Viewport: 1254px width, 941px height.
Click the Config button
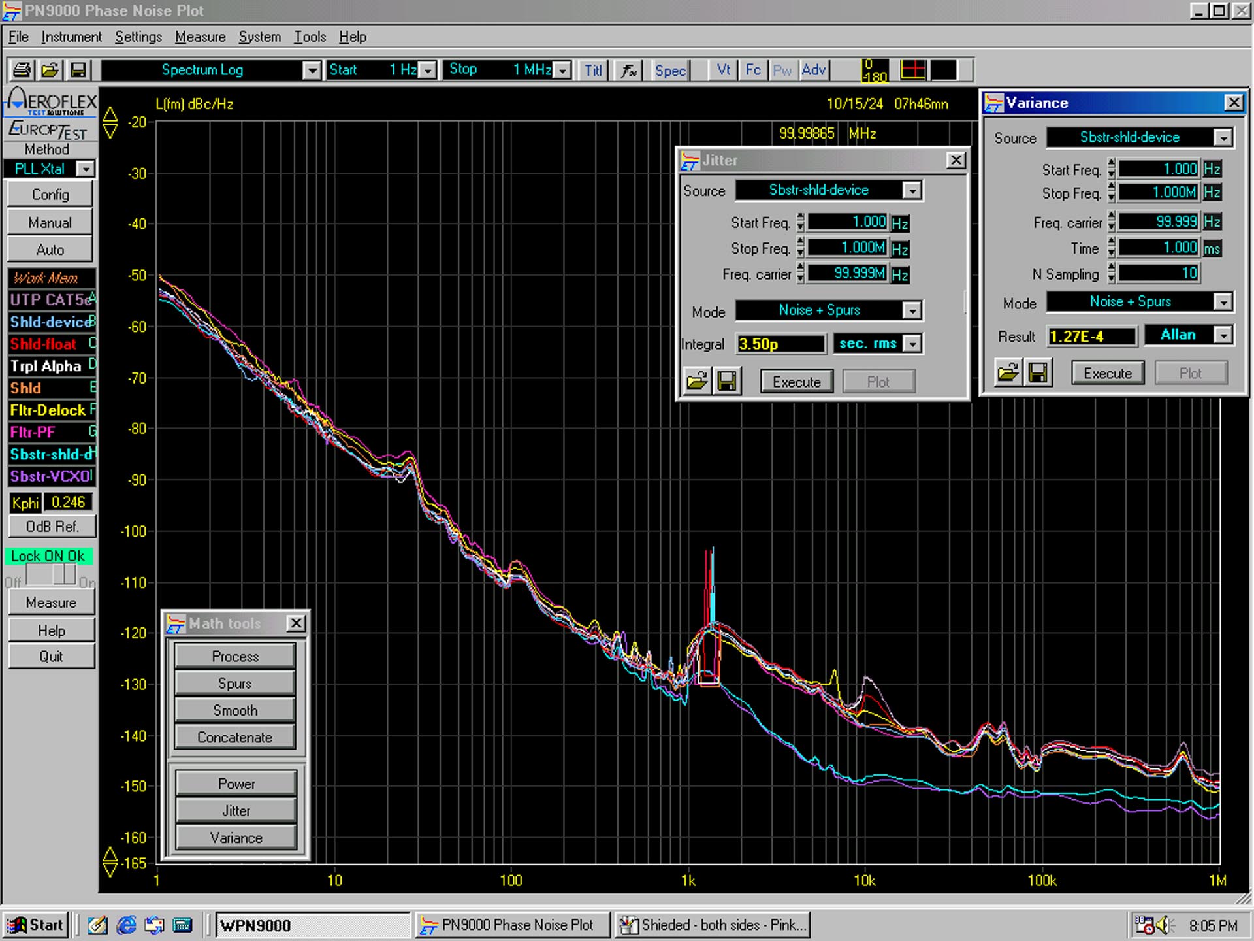point(50,195)
